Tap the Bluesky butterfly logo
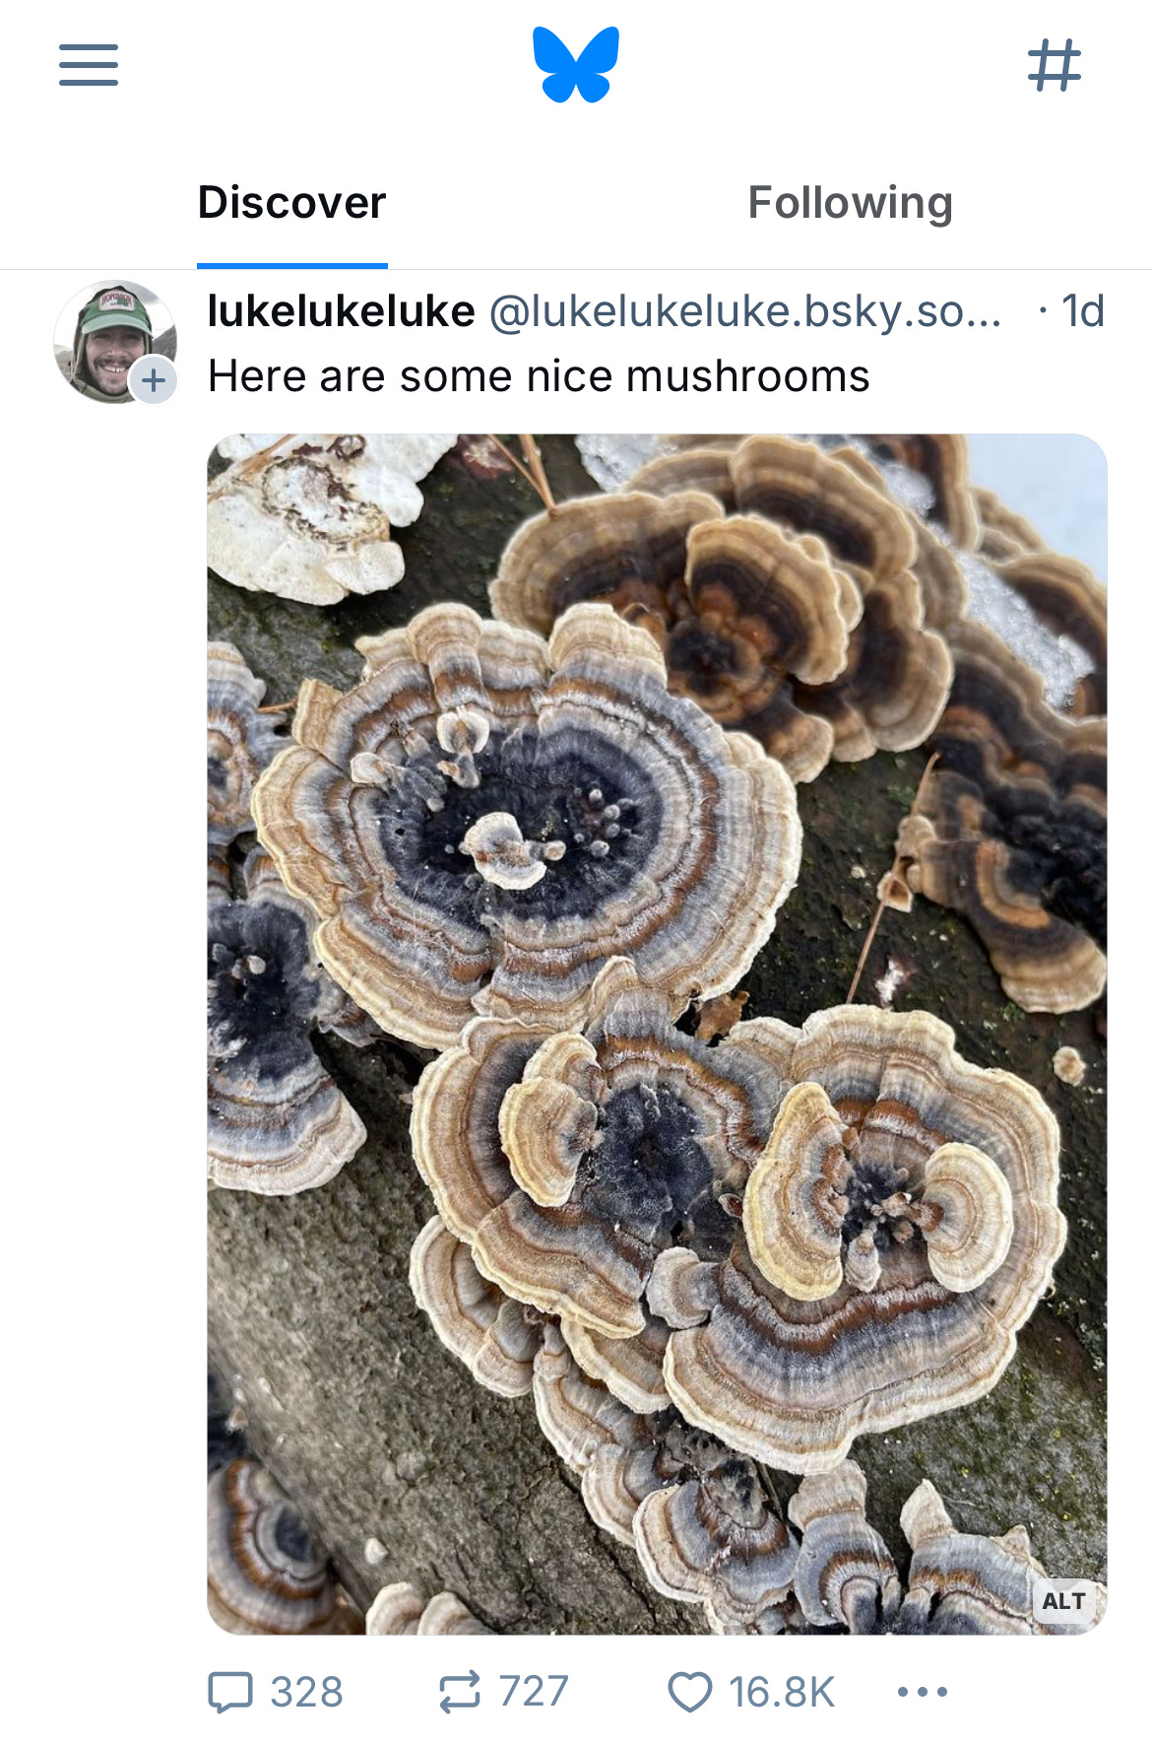This screenshot has height=1742, width=1152. (576, 64)
